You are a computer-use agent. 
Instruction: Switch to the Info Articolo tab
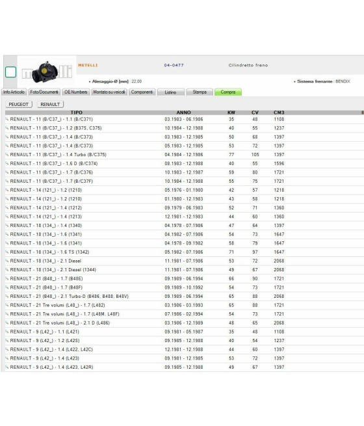tap(14, 92)
